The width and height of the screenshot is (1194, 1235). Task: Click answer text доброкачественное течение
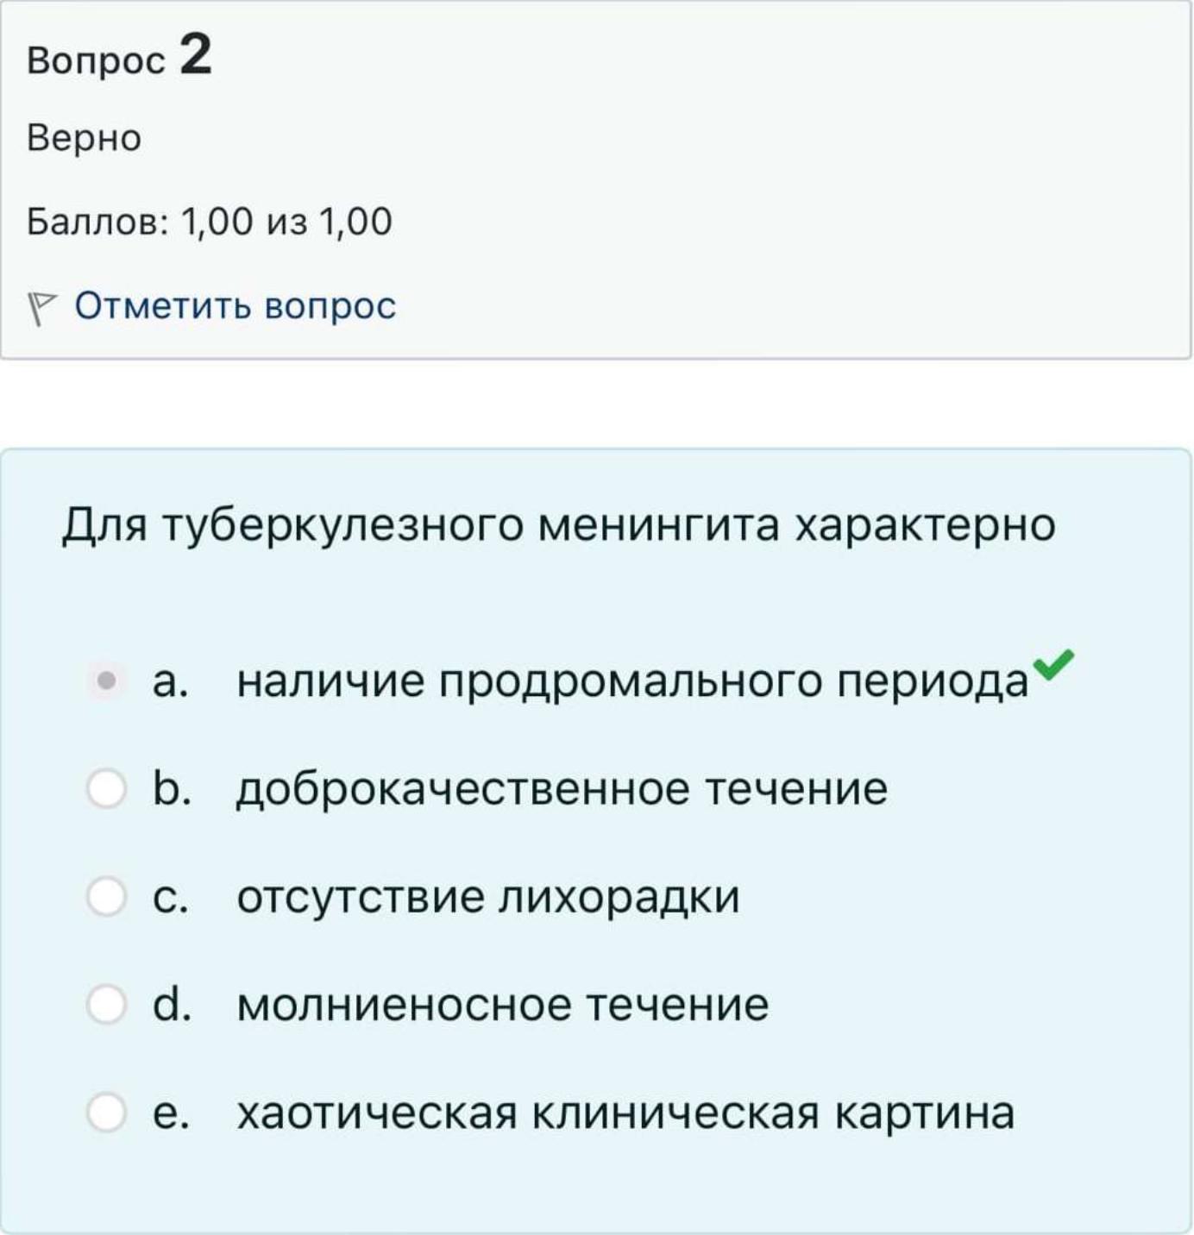(x=562, y=789)
